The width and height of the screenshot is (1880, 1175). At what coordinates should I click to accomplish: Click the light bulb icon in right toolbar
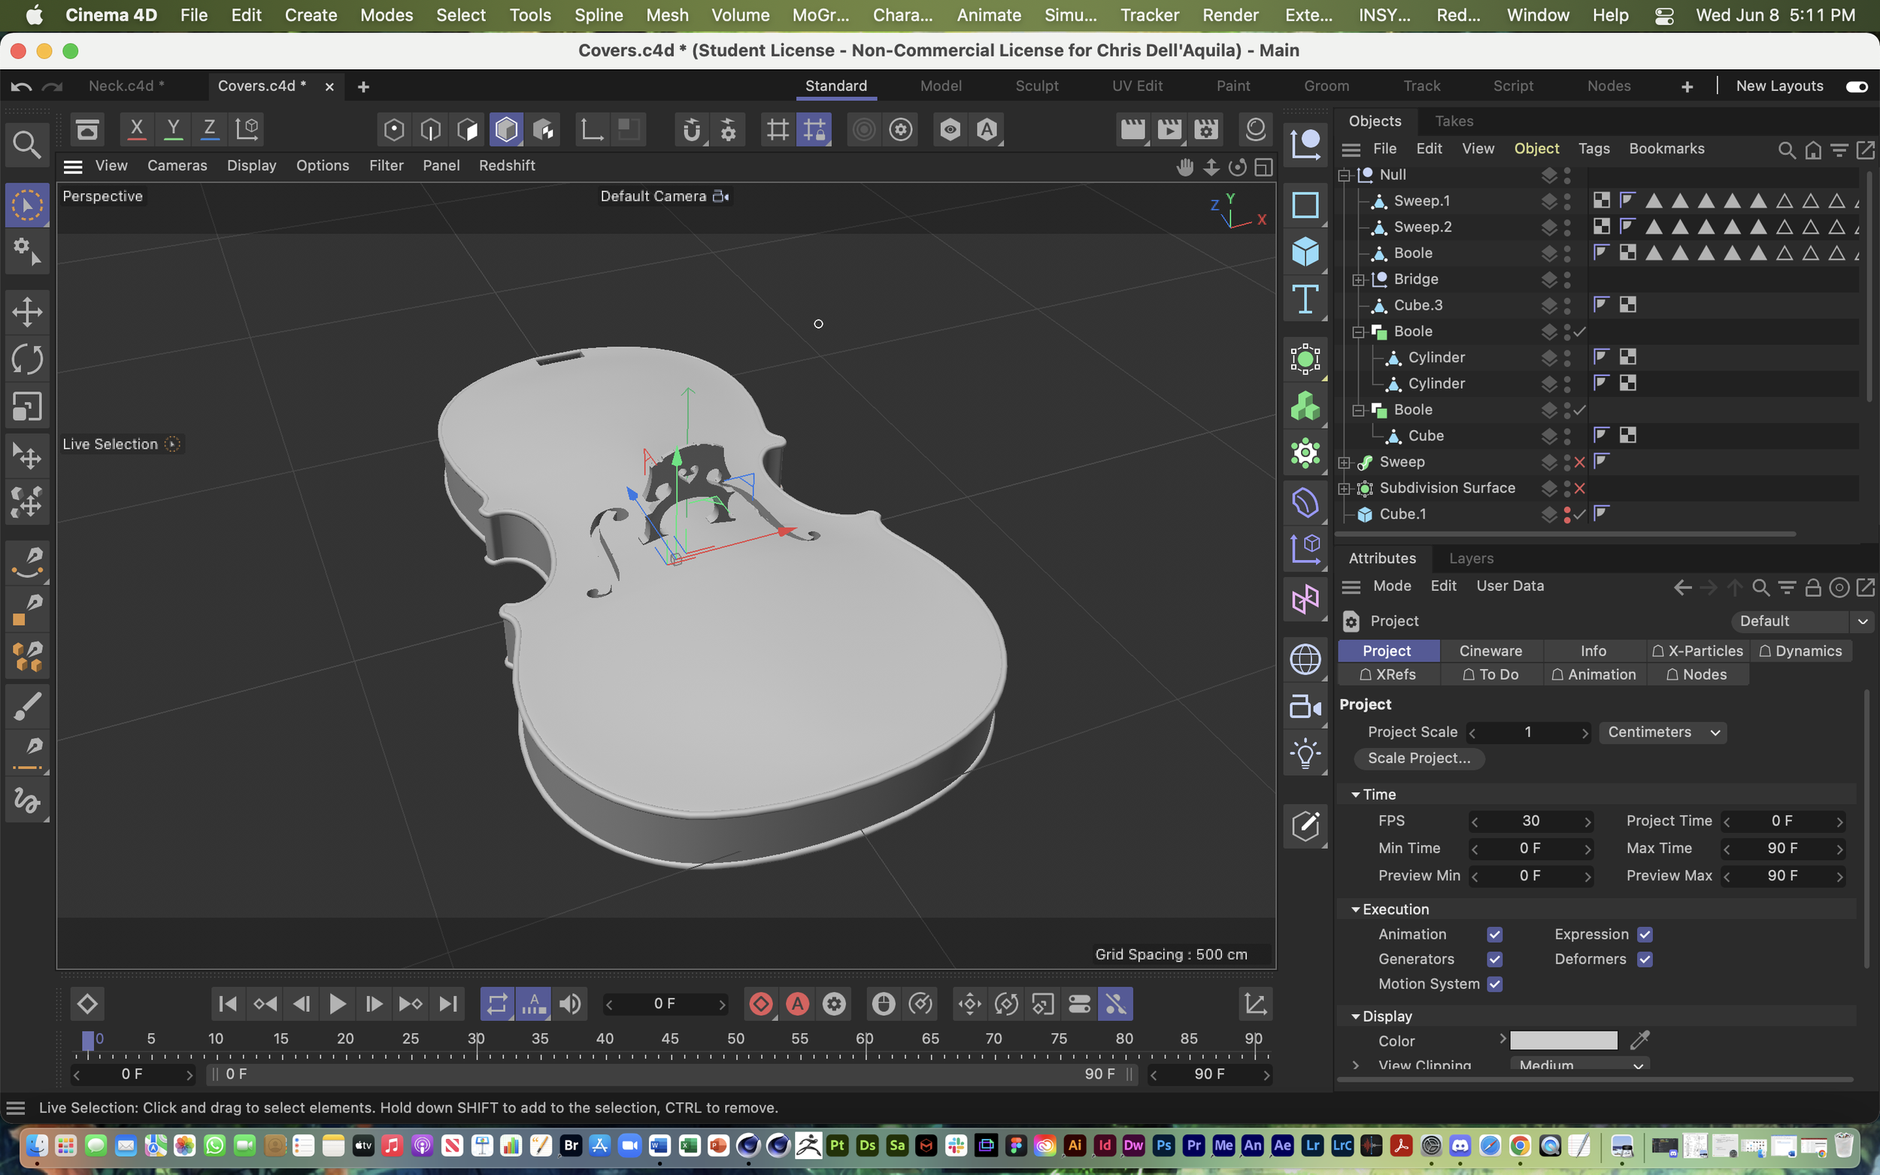1305,753
